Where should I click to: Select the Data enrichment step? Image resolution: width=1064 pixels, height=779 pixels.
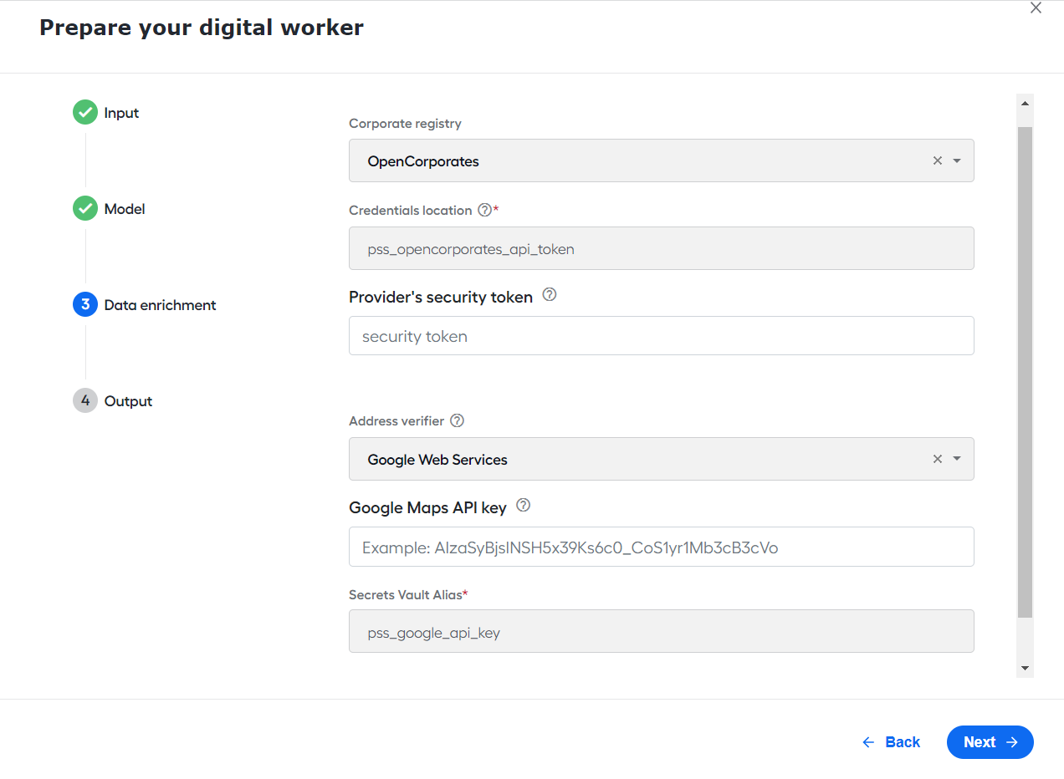tap(145, 305)
